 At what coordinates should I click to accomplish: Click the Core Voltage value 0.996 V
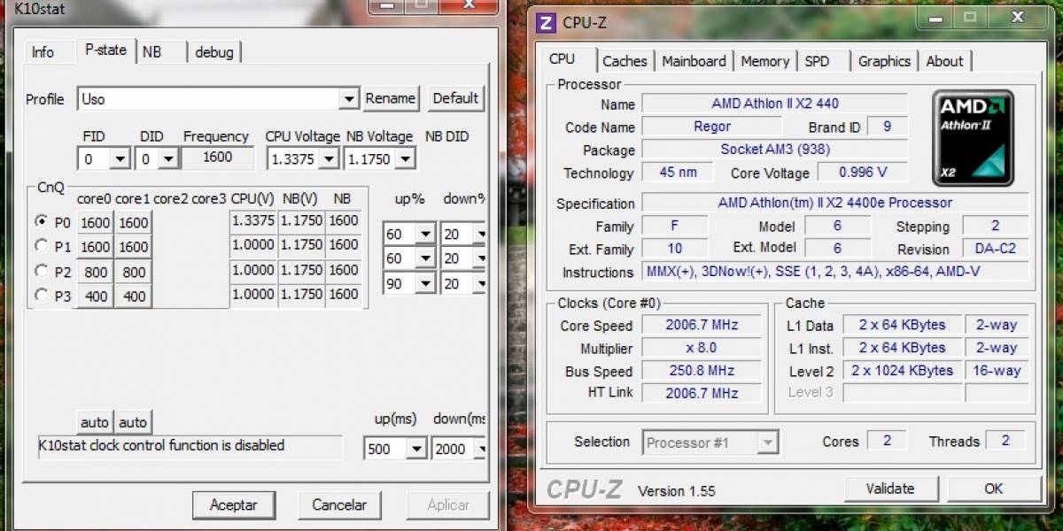863,173
